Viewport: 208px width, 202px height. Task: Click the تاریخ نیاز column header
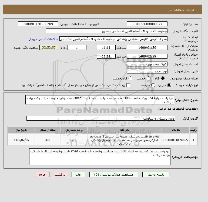tap(21, 130)
